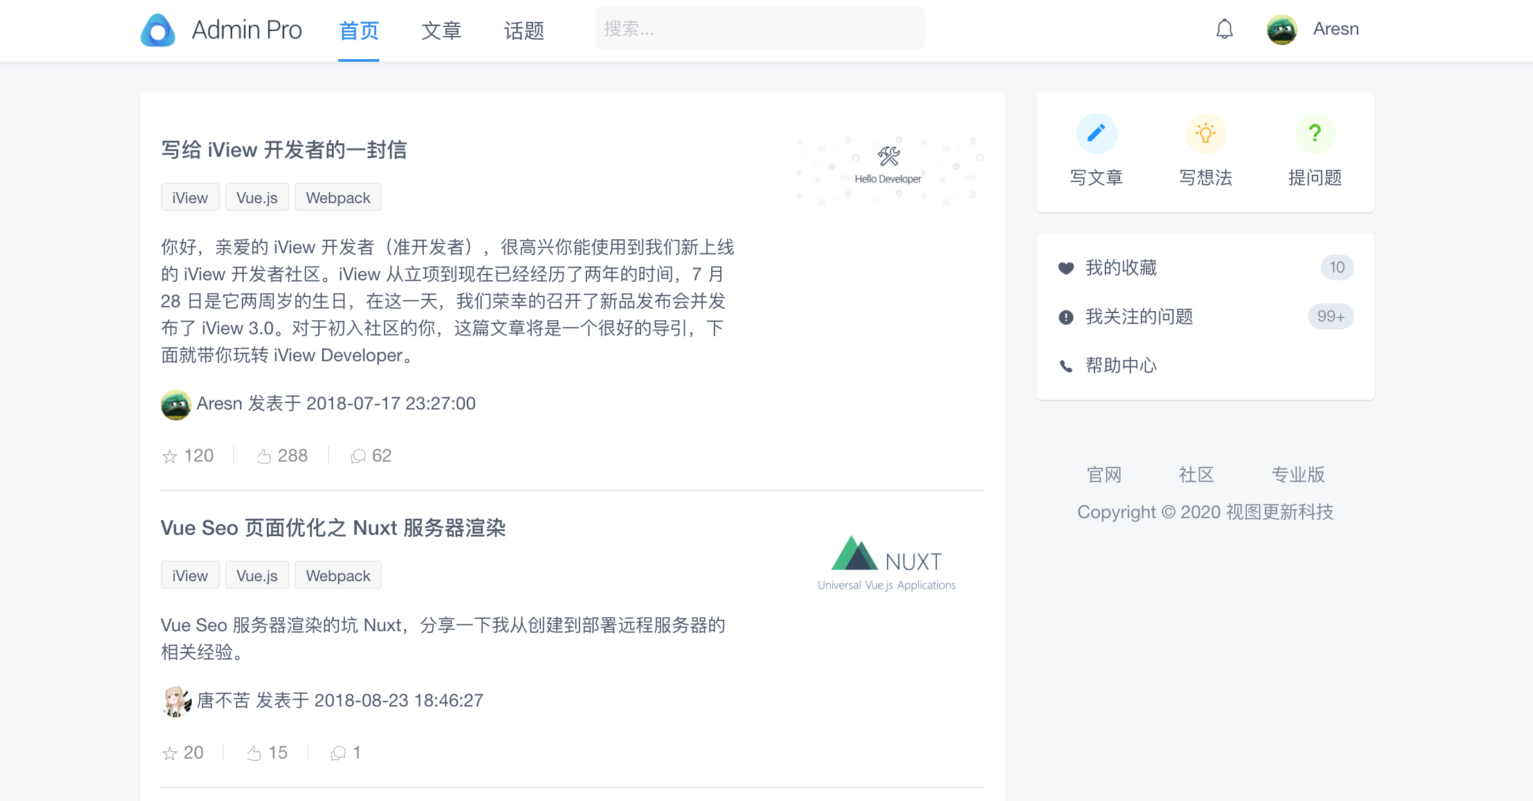The width and height of the screenshot is (1533, 801).
Task: Select iView tag on Nuxt article
Action: [x=190, y=575]
